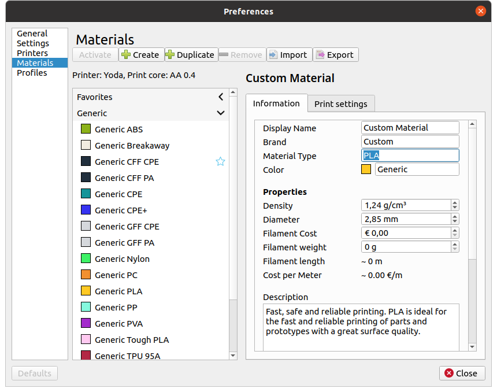Switch to the Print settings tab
Viewport: 497px width, 392px height.
(x=341, y=104)
